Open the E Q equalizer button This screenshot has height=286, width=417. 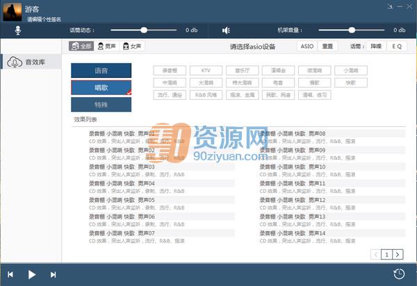coord(397,47)
